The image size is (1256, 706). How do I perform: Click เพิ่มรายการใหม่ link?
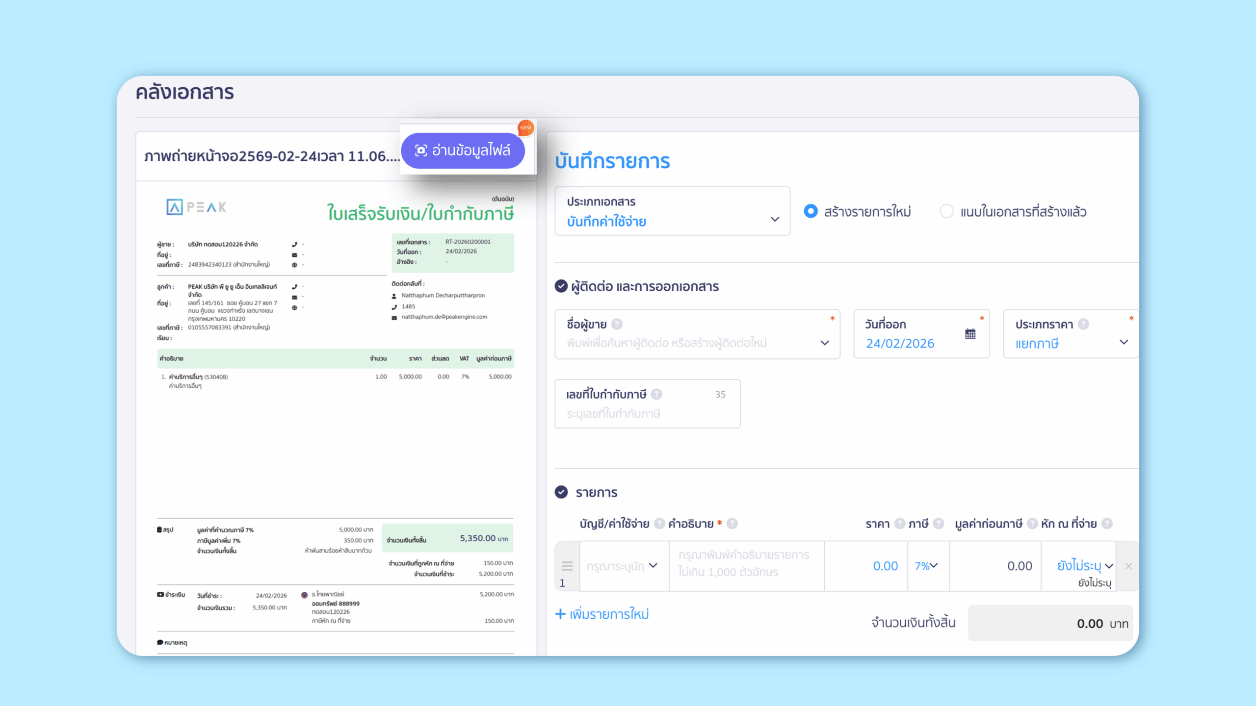602,614
